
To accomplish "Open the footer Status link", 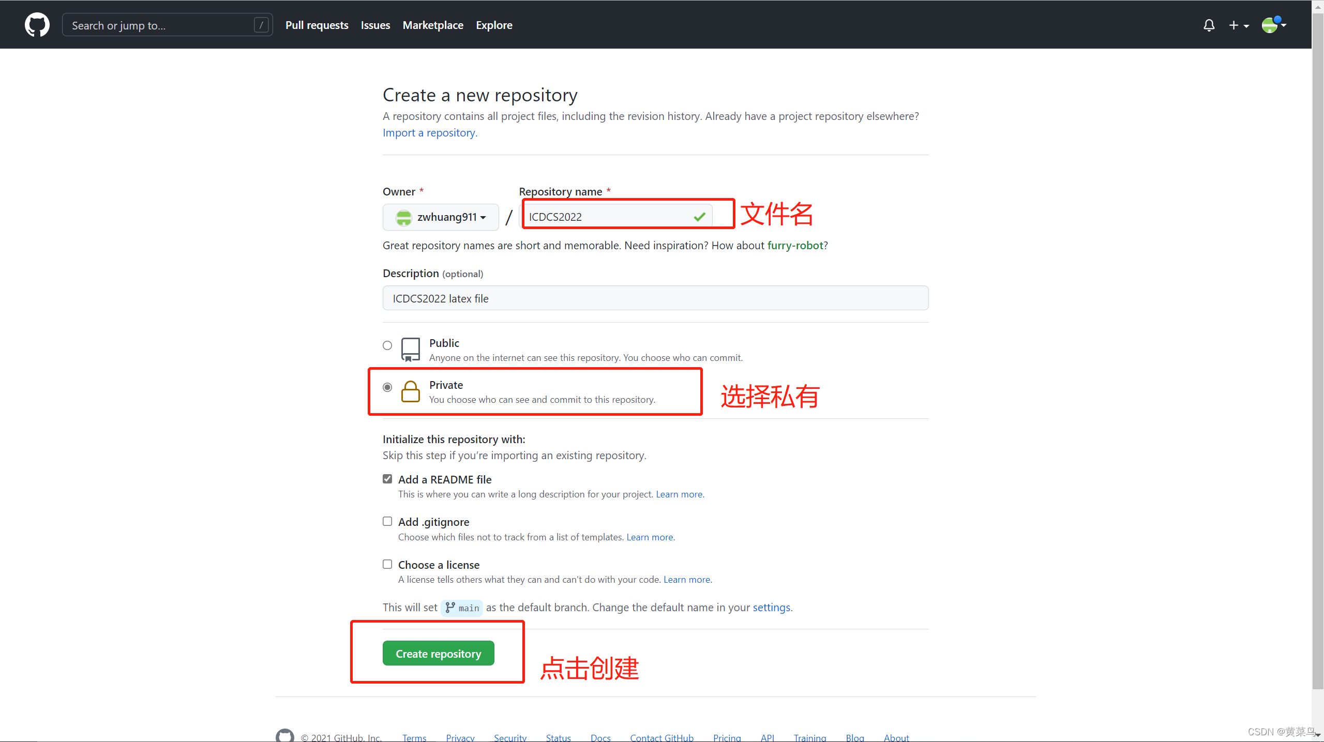I will coord(559,737).
